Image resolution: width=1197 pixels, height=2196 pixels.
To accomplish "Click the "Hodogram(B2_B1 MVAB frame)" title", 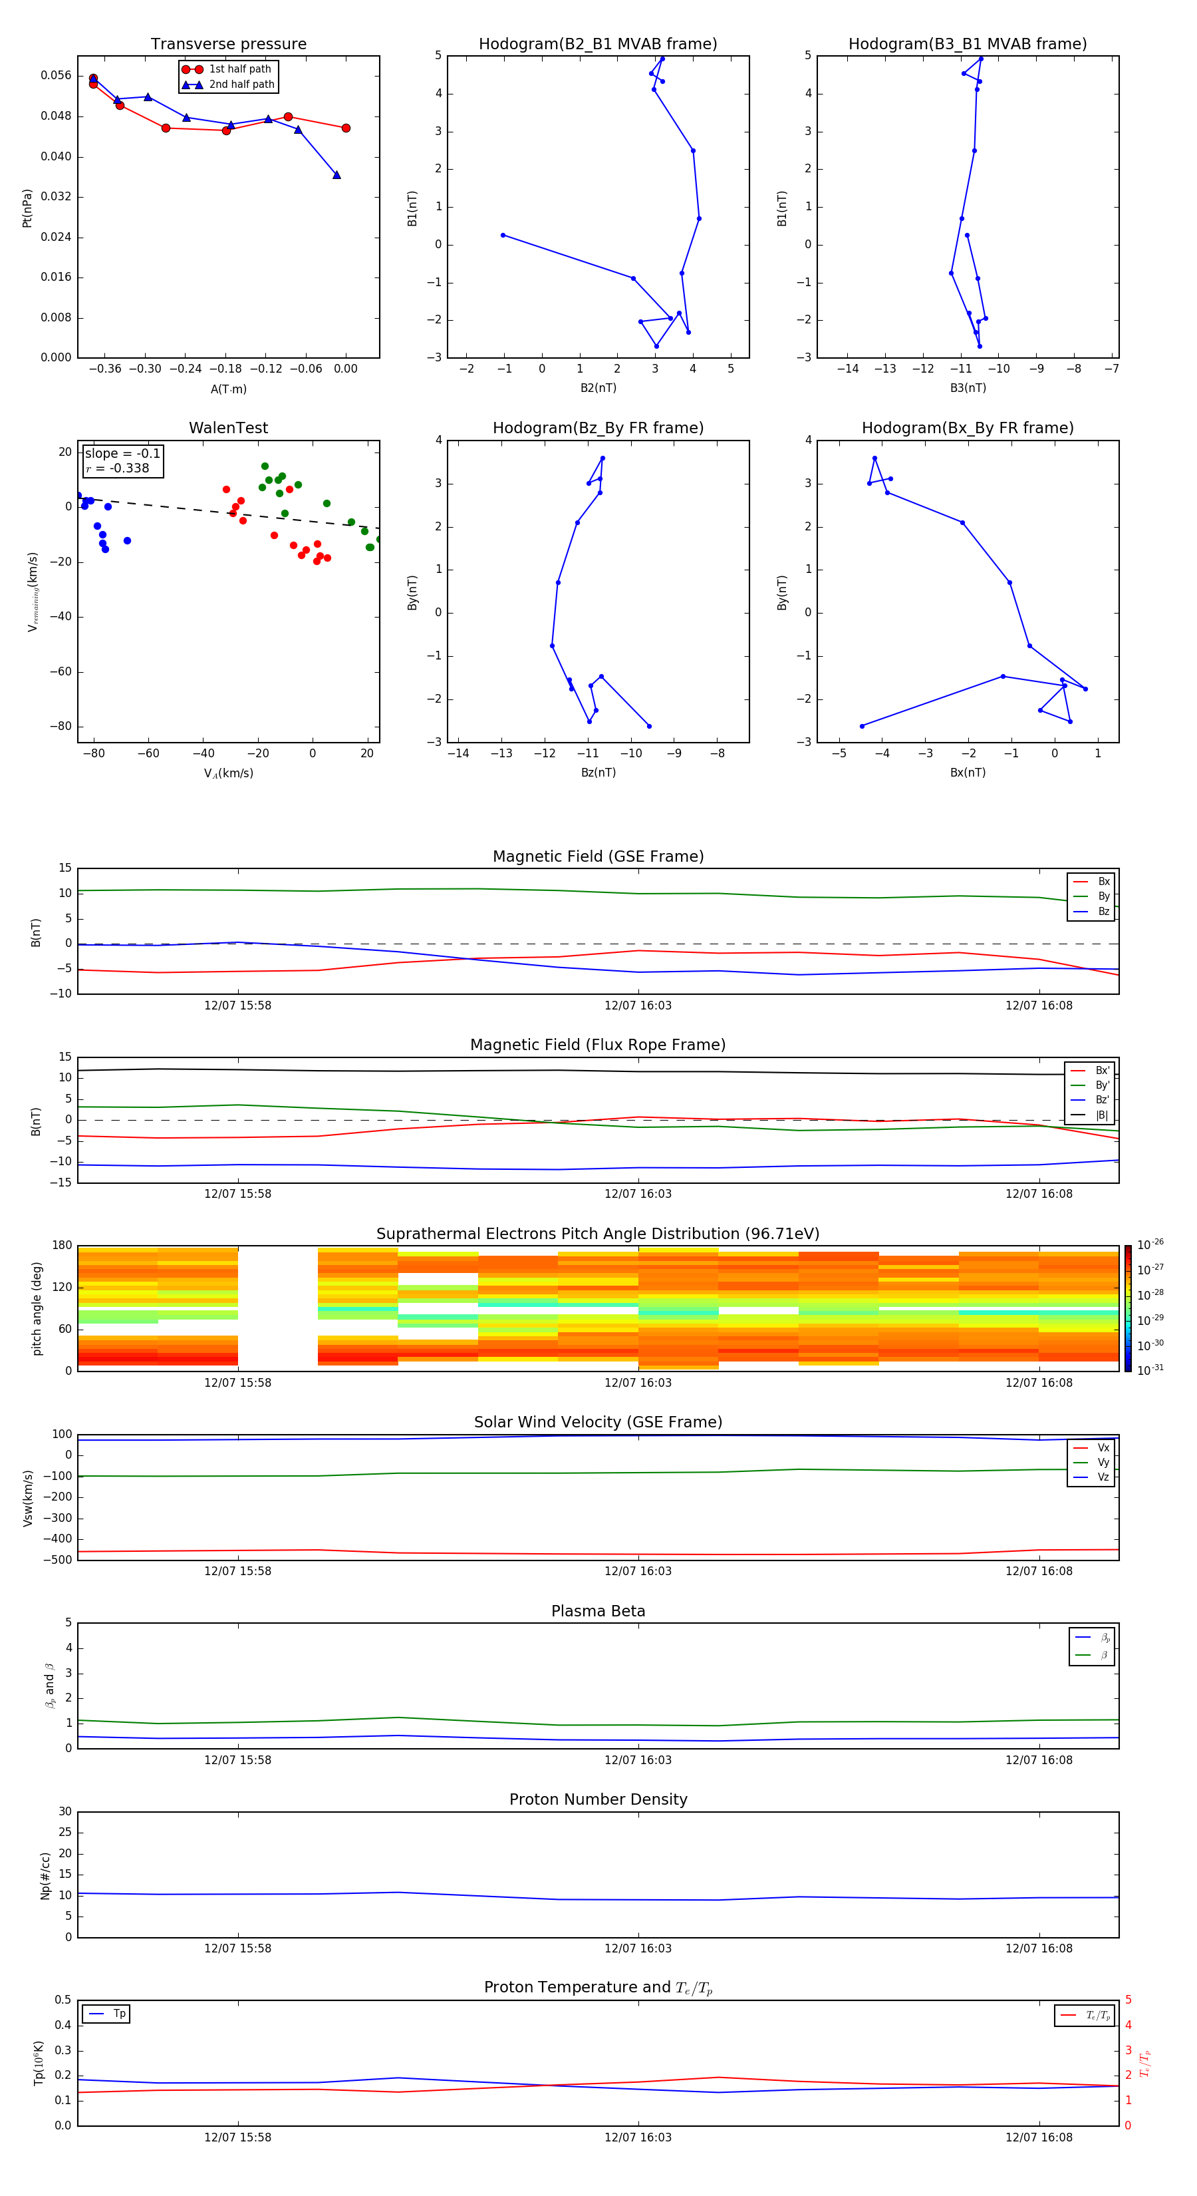I will point(598,43).
